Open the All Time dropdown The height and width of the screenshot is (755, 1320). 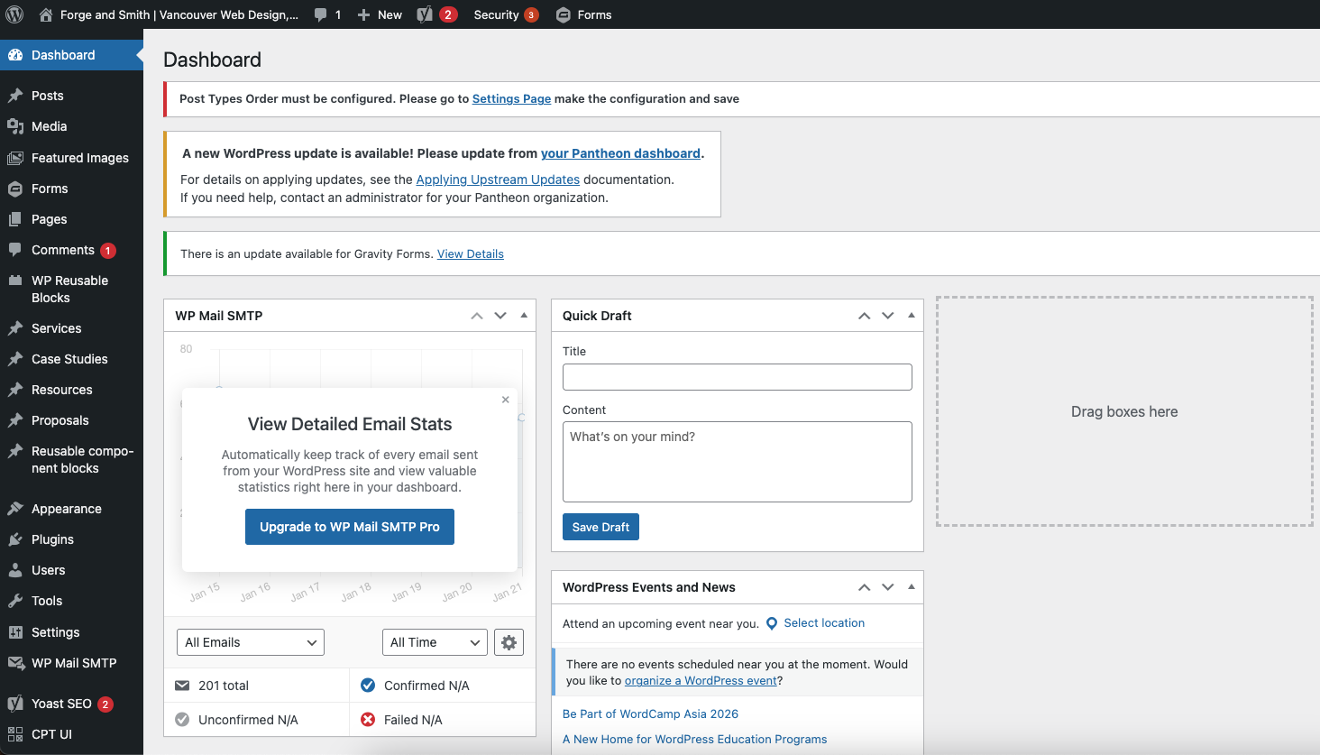435,642
